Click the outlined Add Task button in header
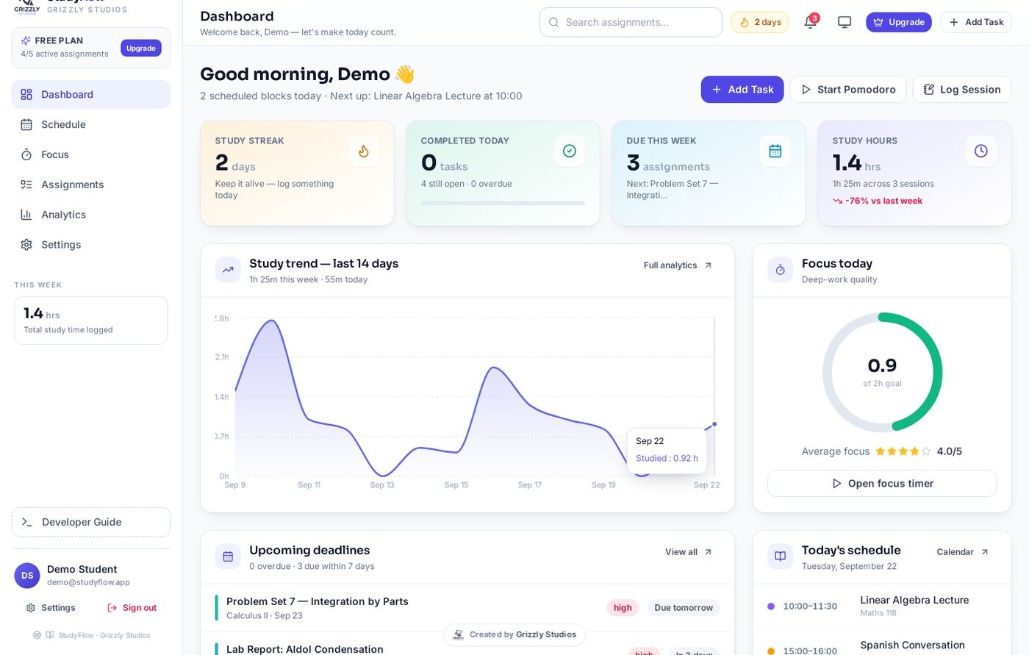1029x655 pixels. point(976,22)
